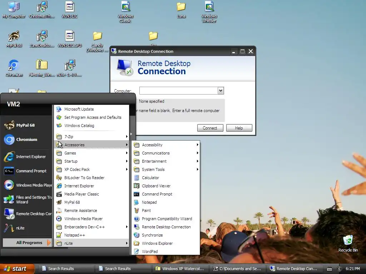Click the Connect button

pyautogui.click(x=210, y=128)
